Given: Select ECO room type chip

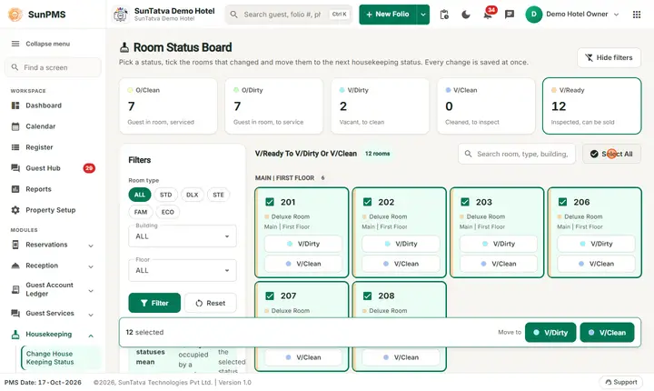Looking at the screenshot, I should [168, 212].
